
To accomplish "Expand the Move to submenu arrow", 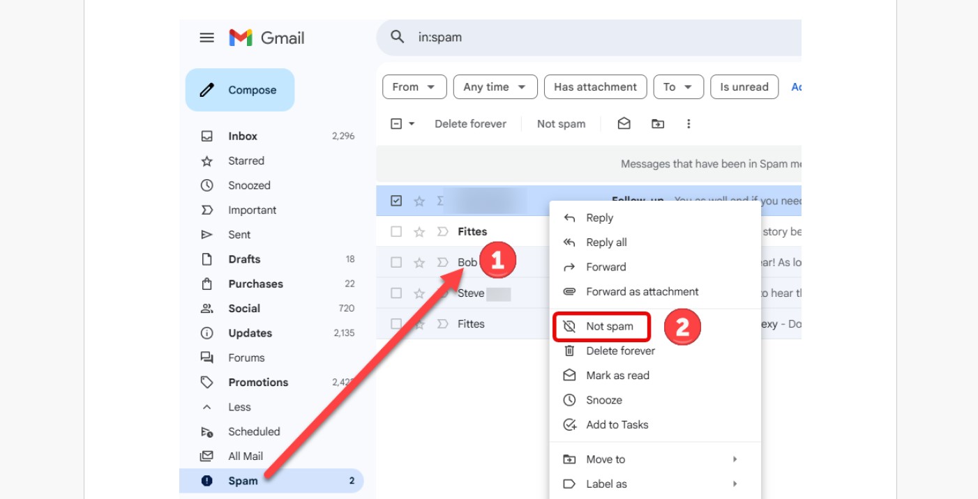I will pyautogui.click(x=734, y=459).
